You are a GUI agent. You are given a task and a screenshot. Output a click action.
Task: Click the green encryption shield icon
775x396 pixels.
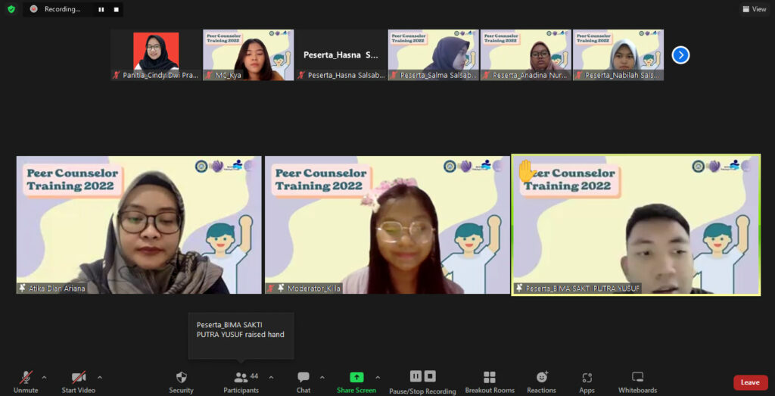pyautogui.click(x=11, y=9)
